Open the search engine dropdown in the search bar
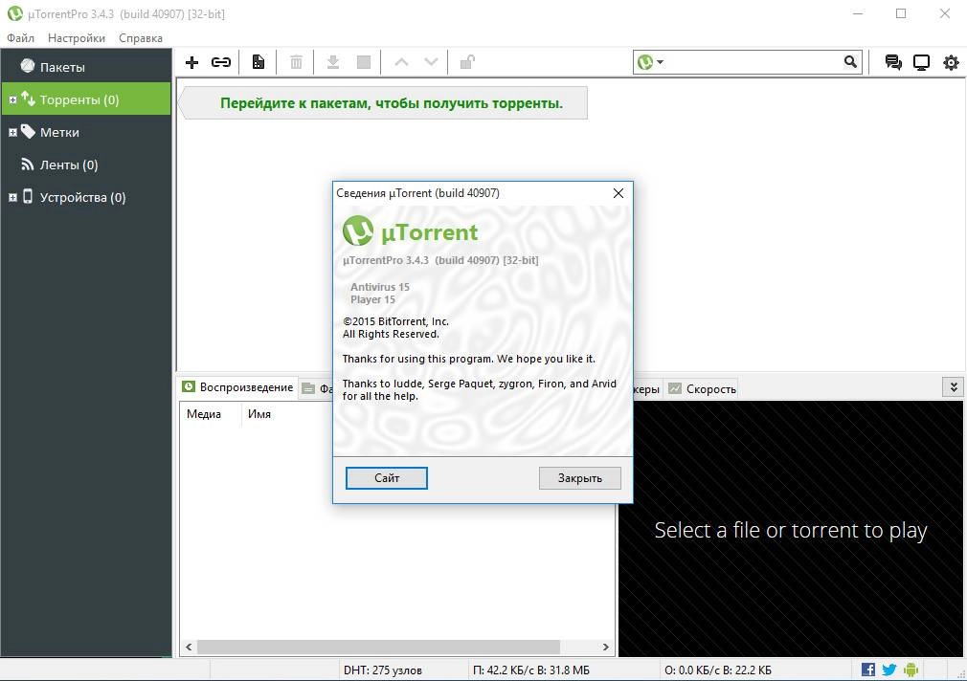Image resolution: width=967 pixels, height=681 pixels. 659,61
